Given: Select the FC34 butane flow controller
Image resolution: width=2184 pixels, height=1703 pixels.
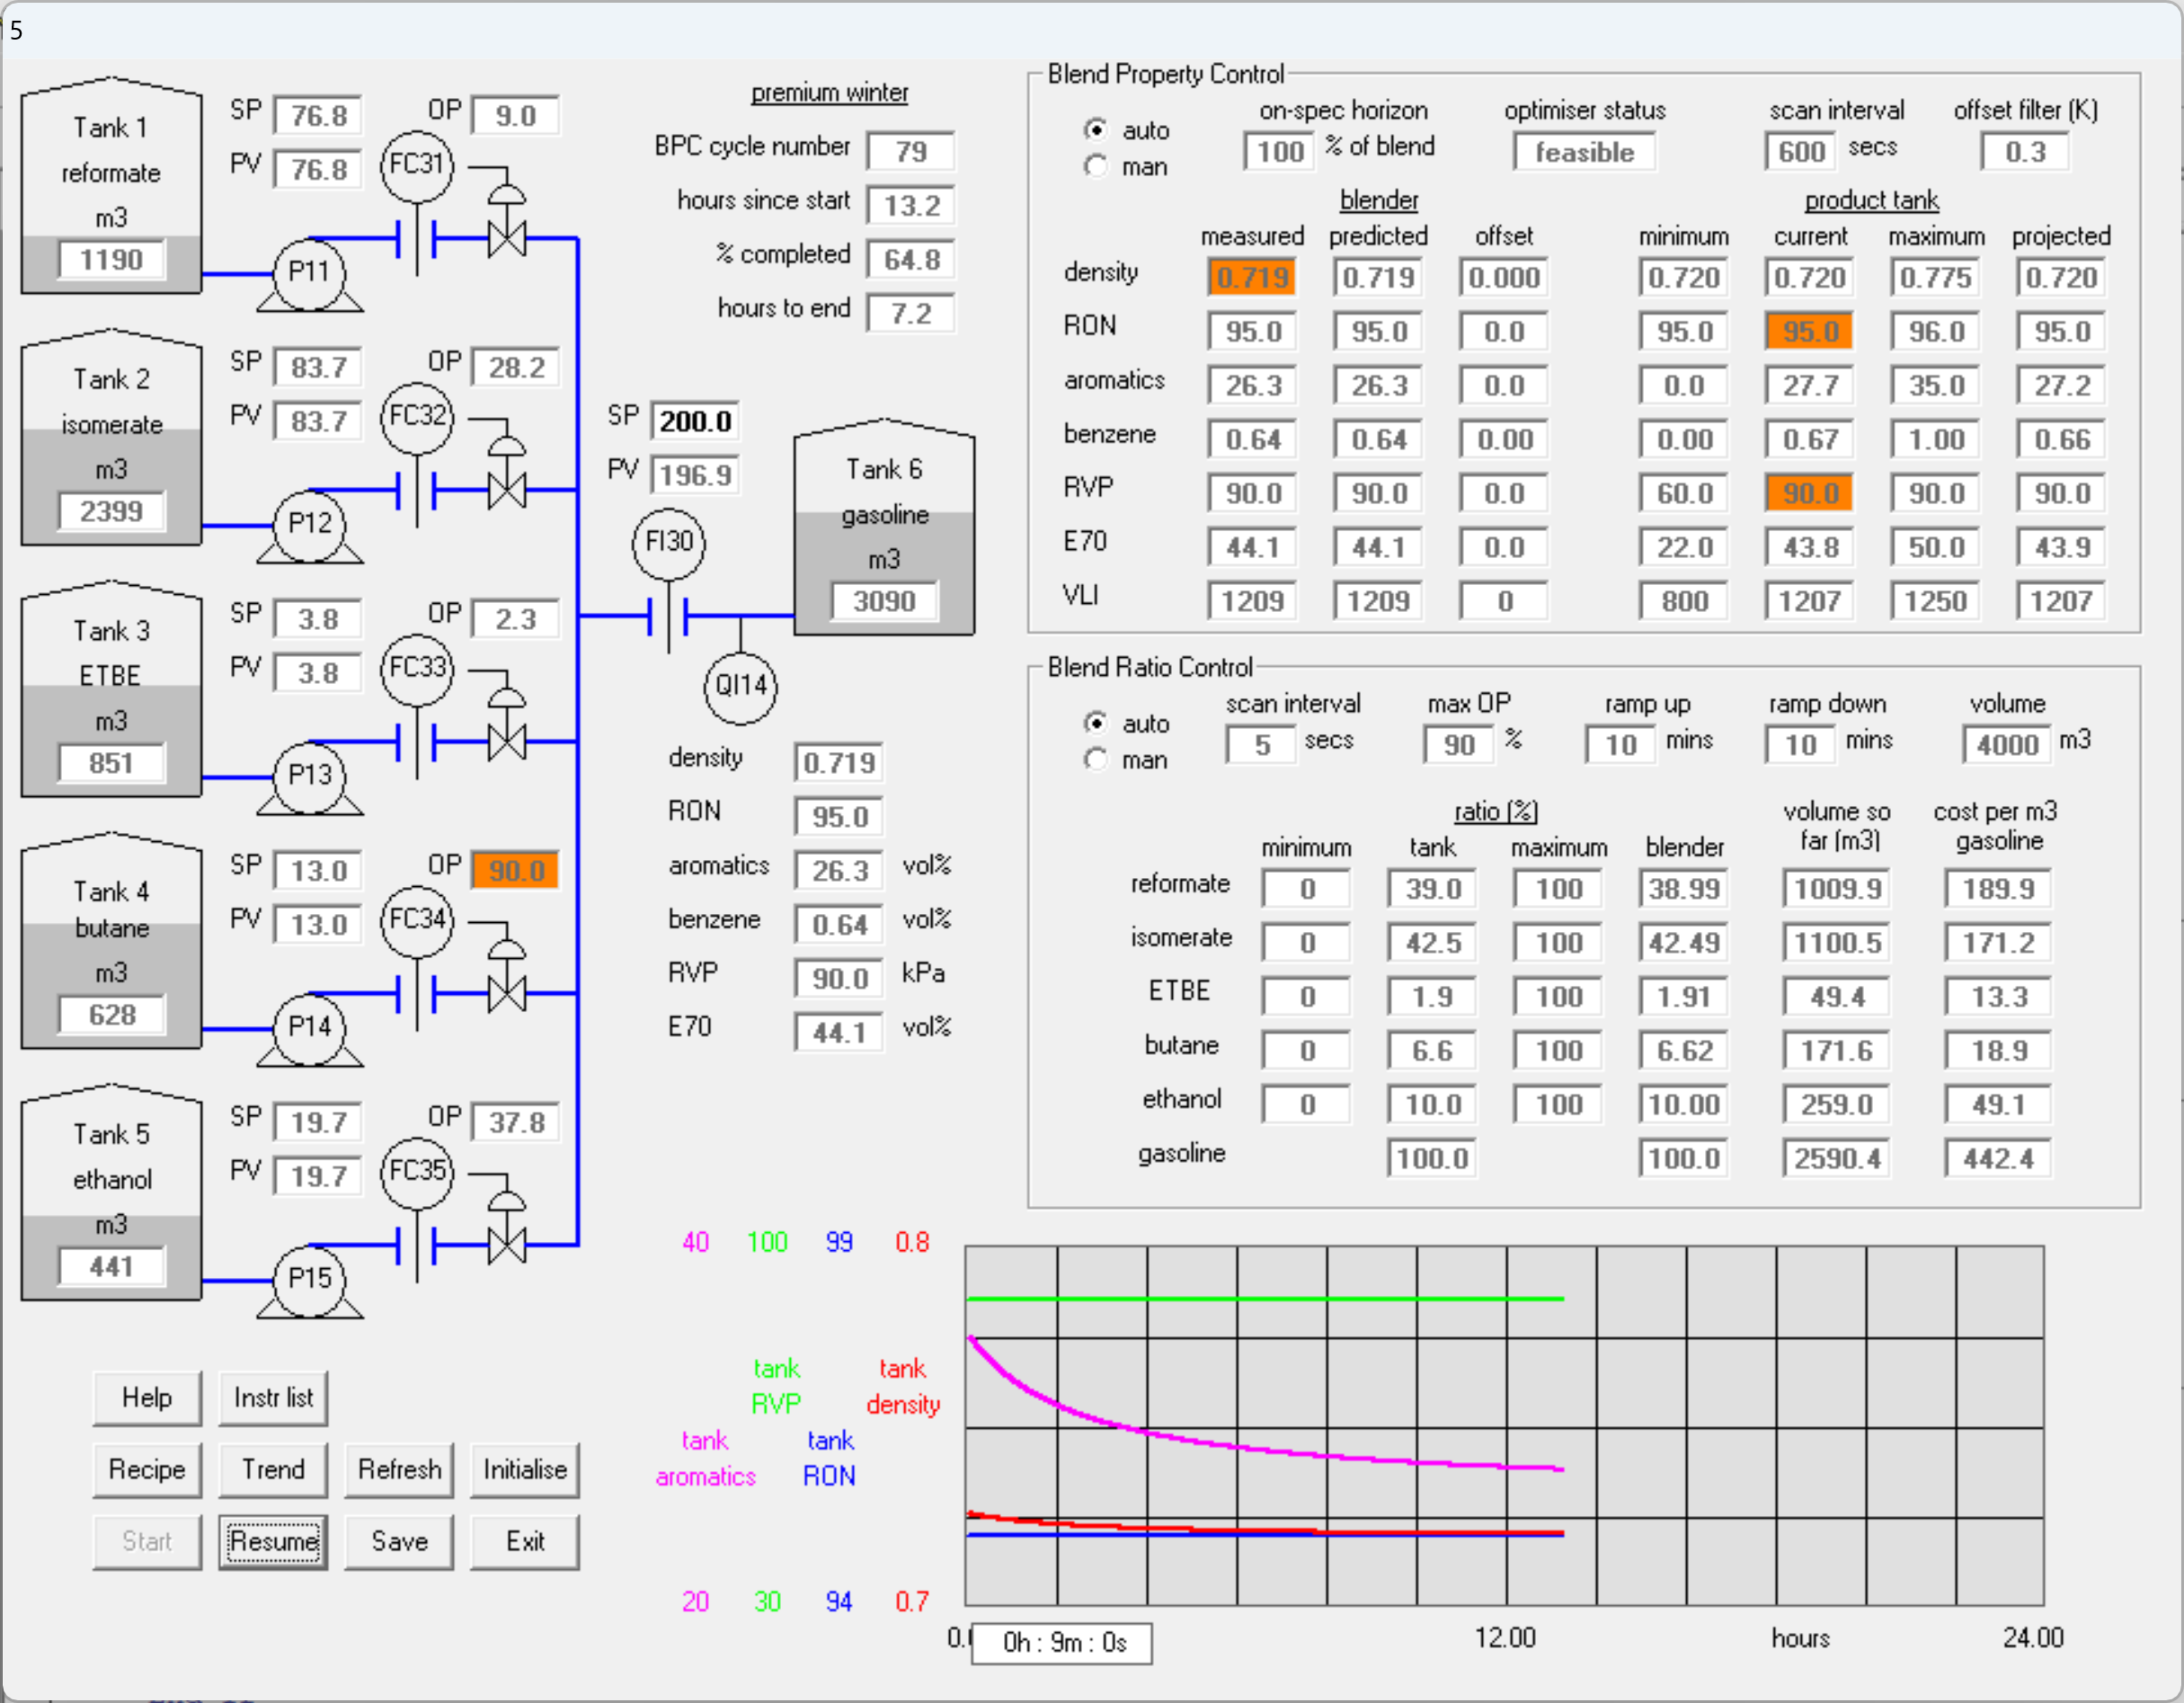Looking at the screenshot, I should point(417,919).
